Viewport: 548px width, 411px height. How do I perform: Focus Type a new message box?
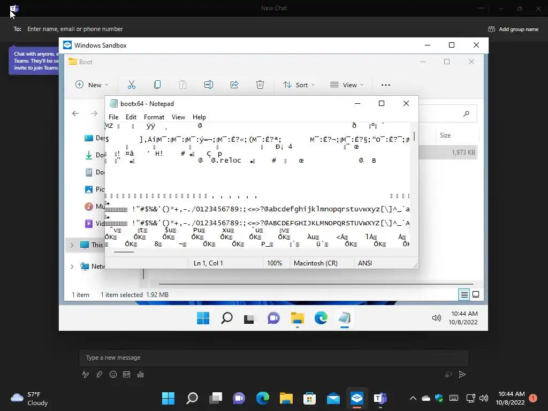pyautogui.click(x=274, y=357)
